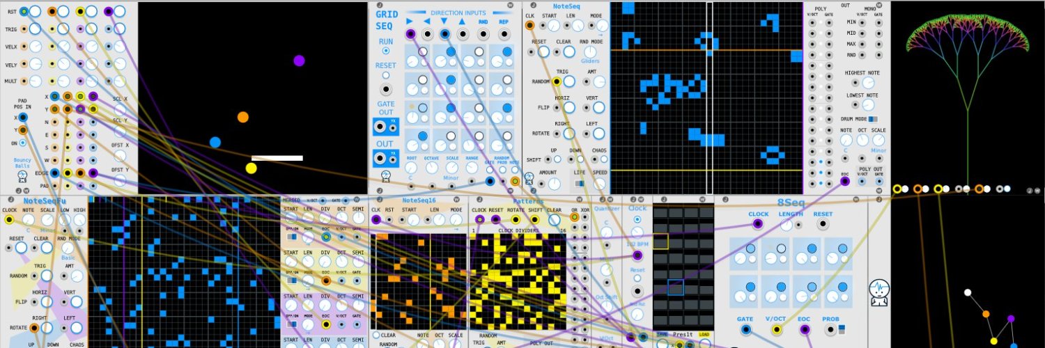This screenshot has width=1045, height=348.
Task: Click the large robot icon on the blank panel
Action: point(878,292)
